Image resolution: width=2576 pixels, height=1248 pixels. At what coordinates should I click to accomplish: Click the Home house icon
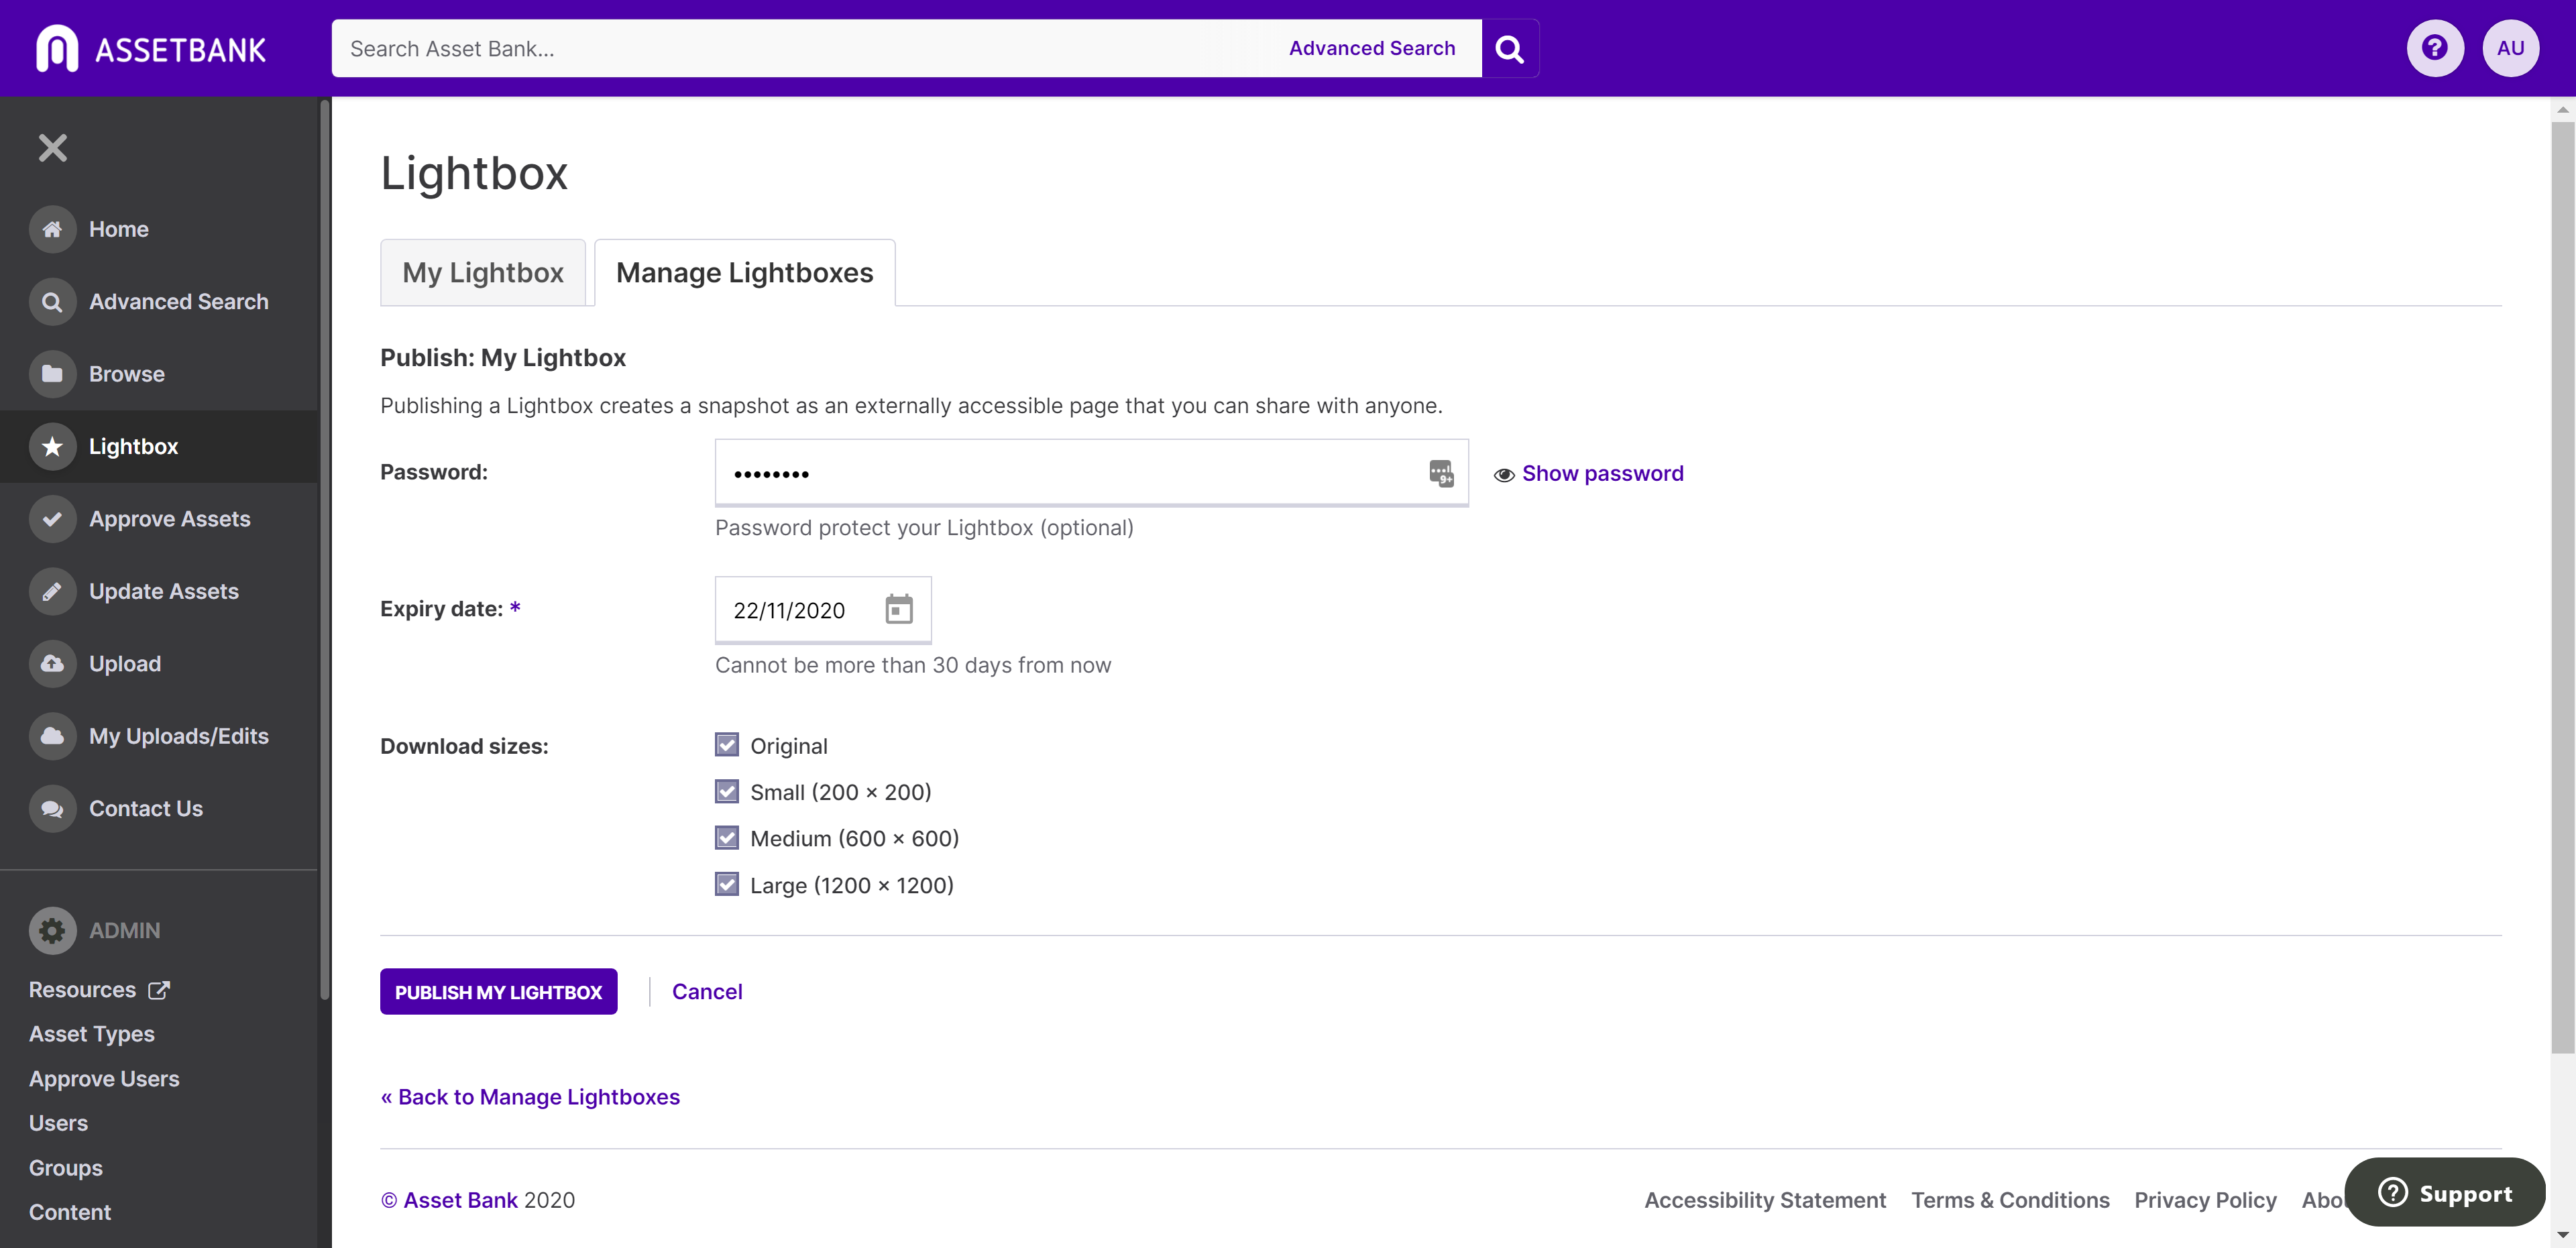pos(53,229)
